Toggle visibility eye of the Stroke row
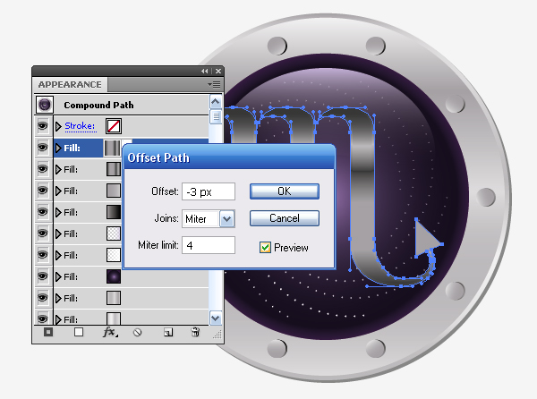 click(x=42, y=126)
